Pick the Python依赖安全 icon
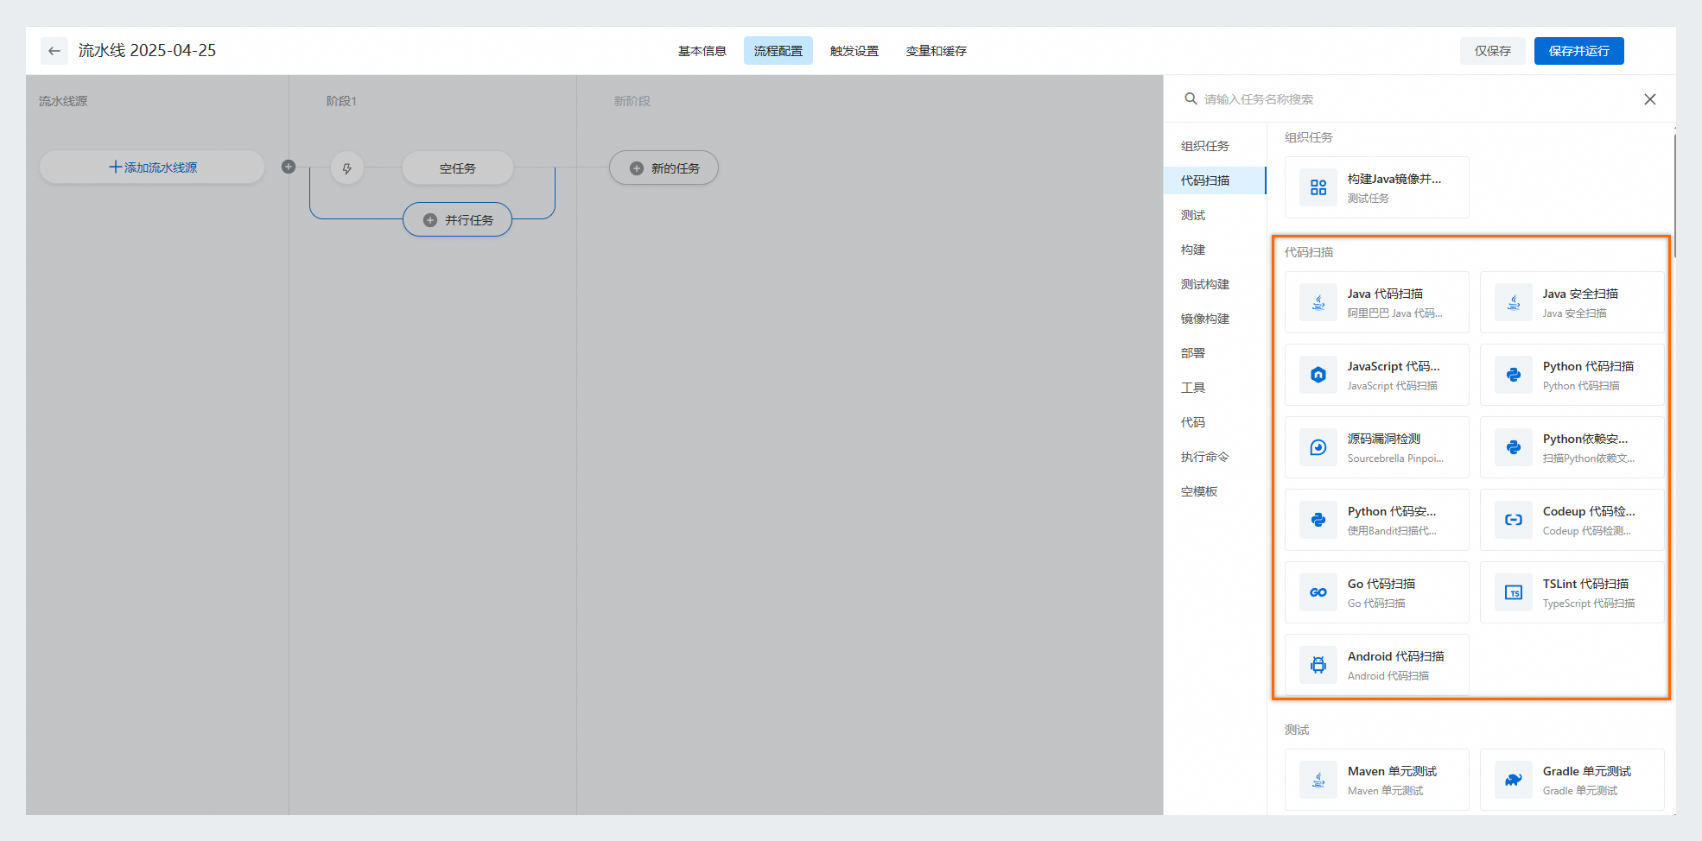Viewport: 1702px width, 841px height. coord(1514,447)
